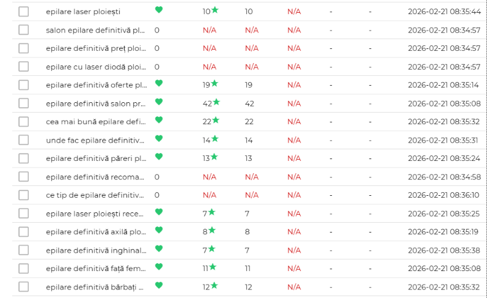Click the green star beside rank 19
This screenshot has width=487, height=298.
(214, 83)
